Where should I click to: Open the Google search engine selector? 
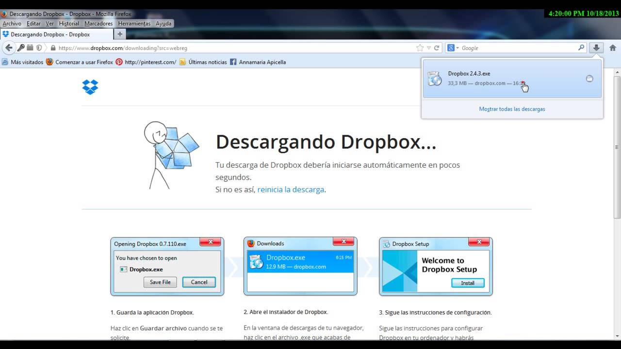point(453,48)
